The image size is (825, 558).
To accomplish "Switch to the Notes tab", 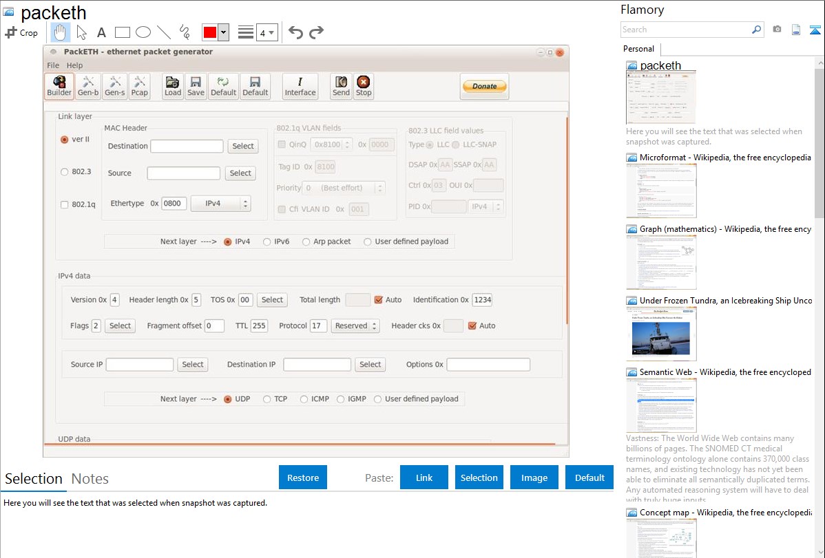I will pos(90,479).
